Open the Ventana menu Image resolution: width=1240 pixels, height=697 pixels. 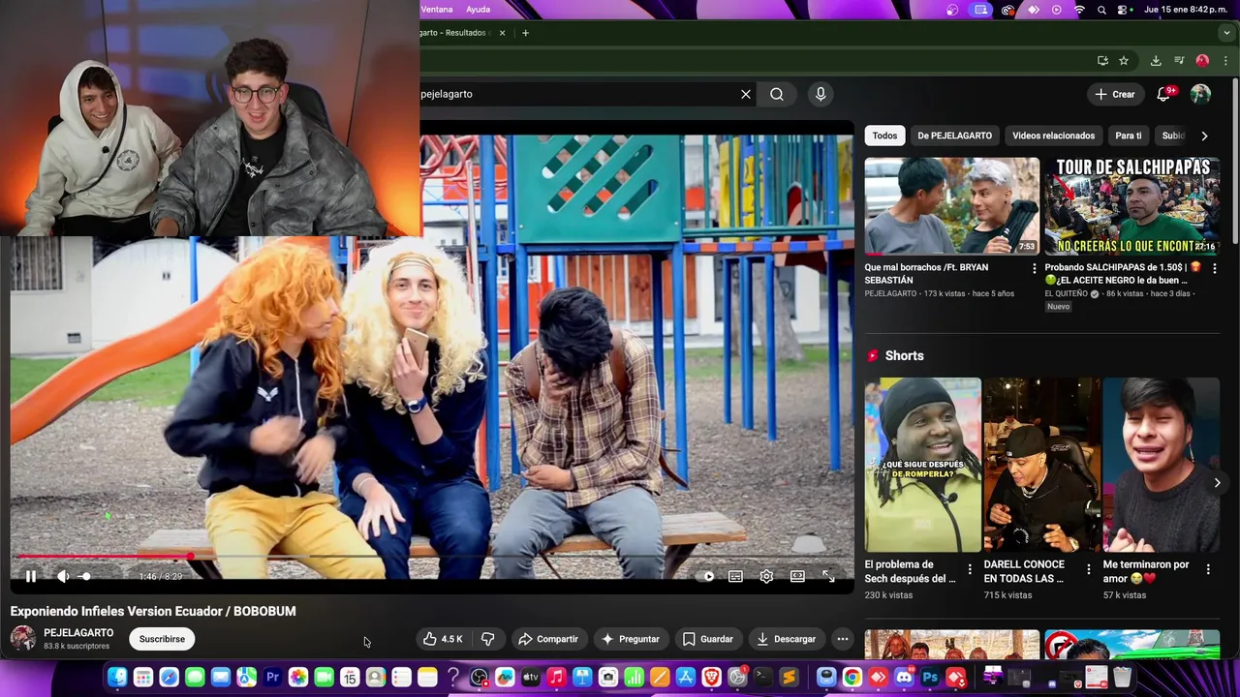(x=437, y=10)
